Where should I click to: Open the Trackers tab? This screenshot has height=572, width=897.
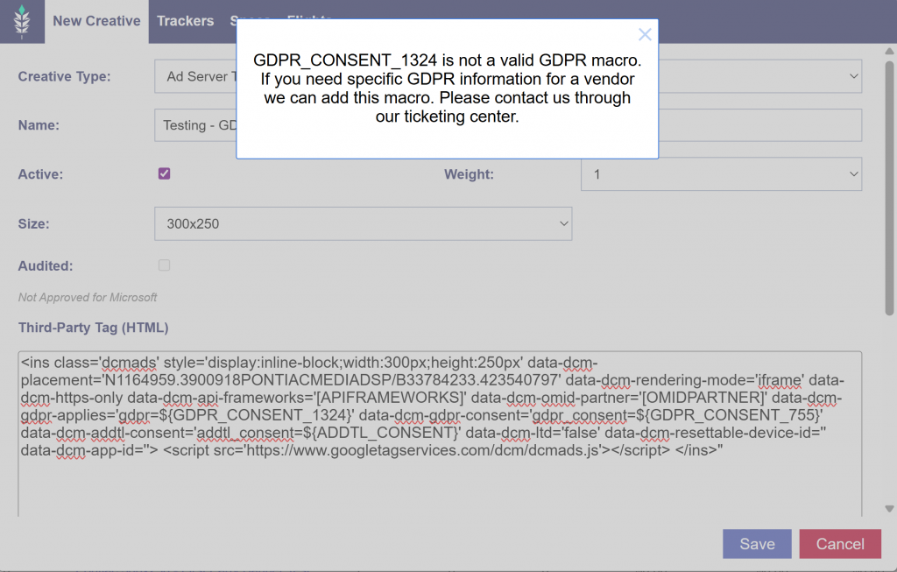pos(185,21)
